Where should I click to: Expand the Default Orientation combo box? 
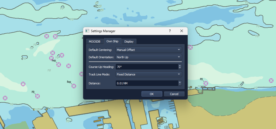point(149,57)
